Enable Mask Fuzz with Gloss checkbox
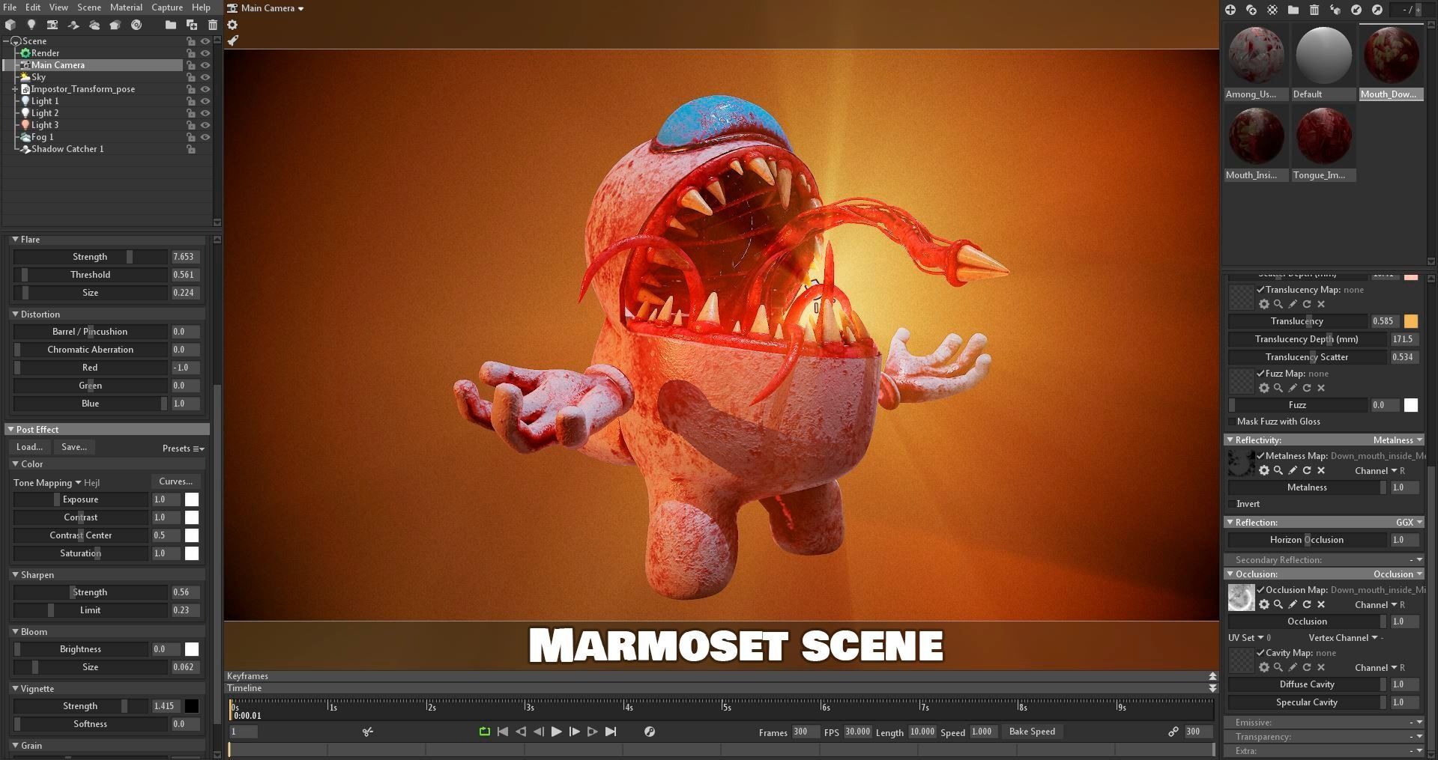1438x760 pixels. tap(1232, 422)
